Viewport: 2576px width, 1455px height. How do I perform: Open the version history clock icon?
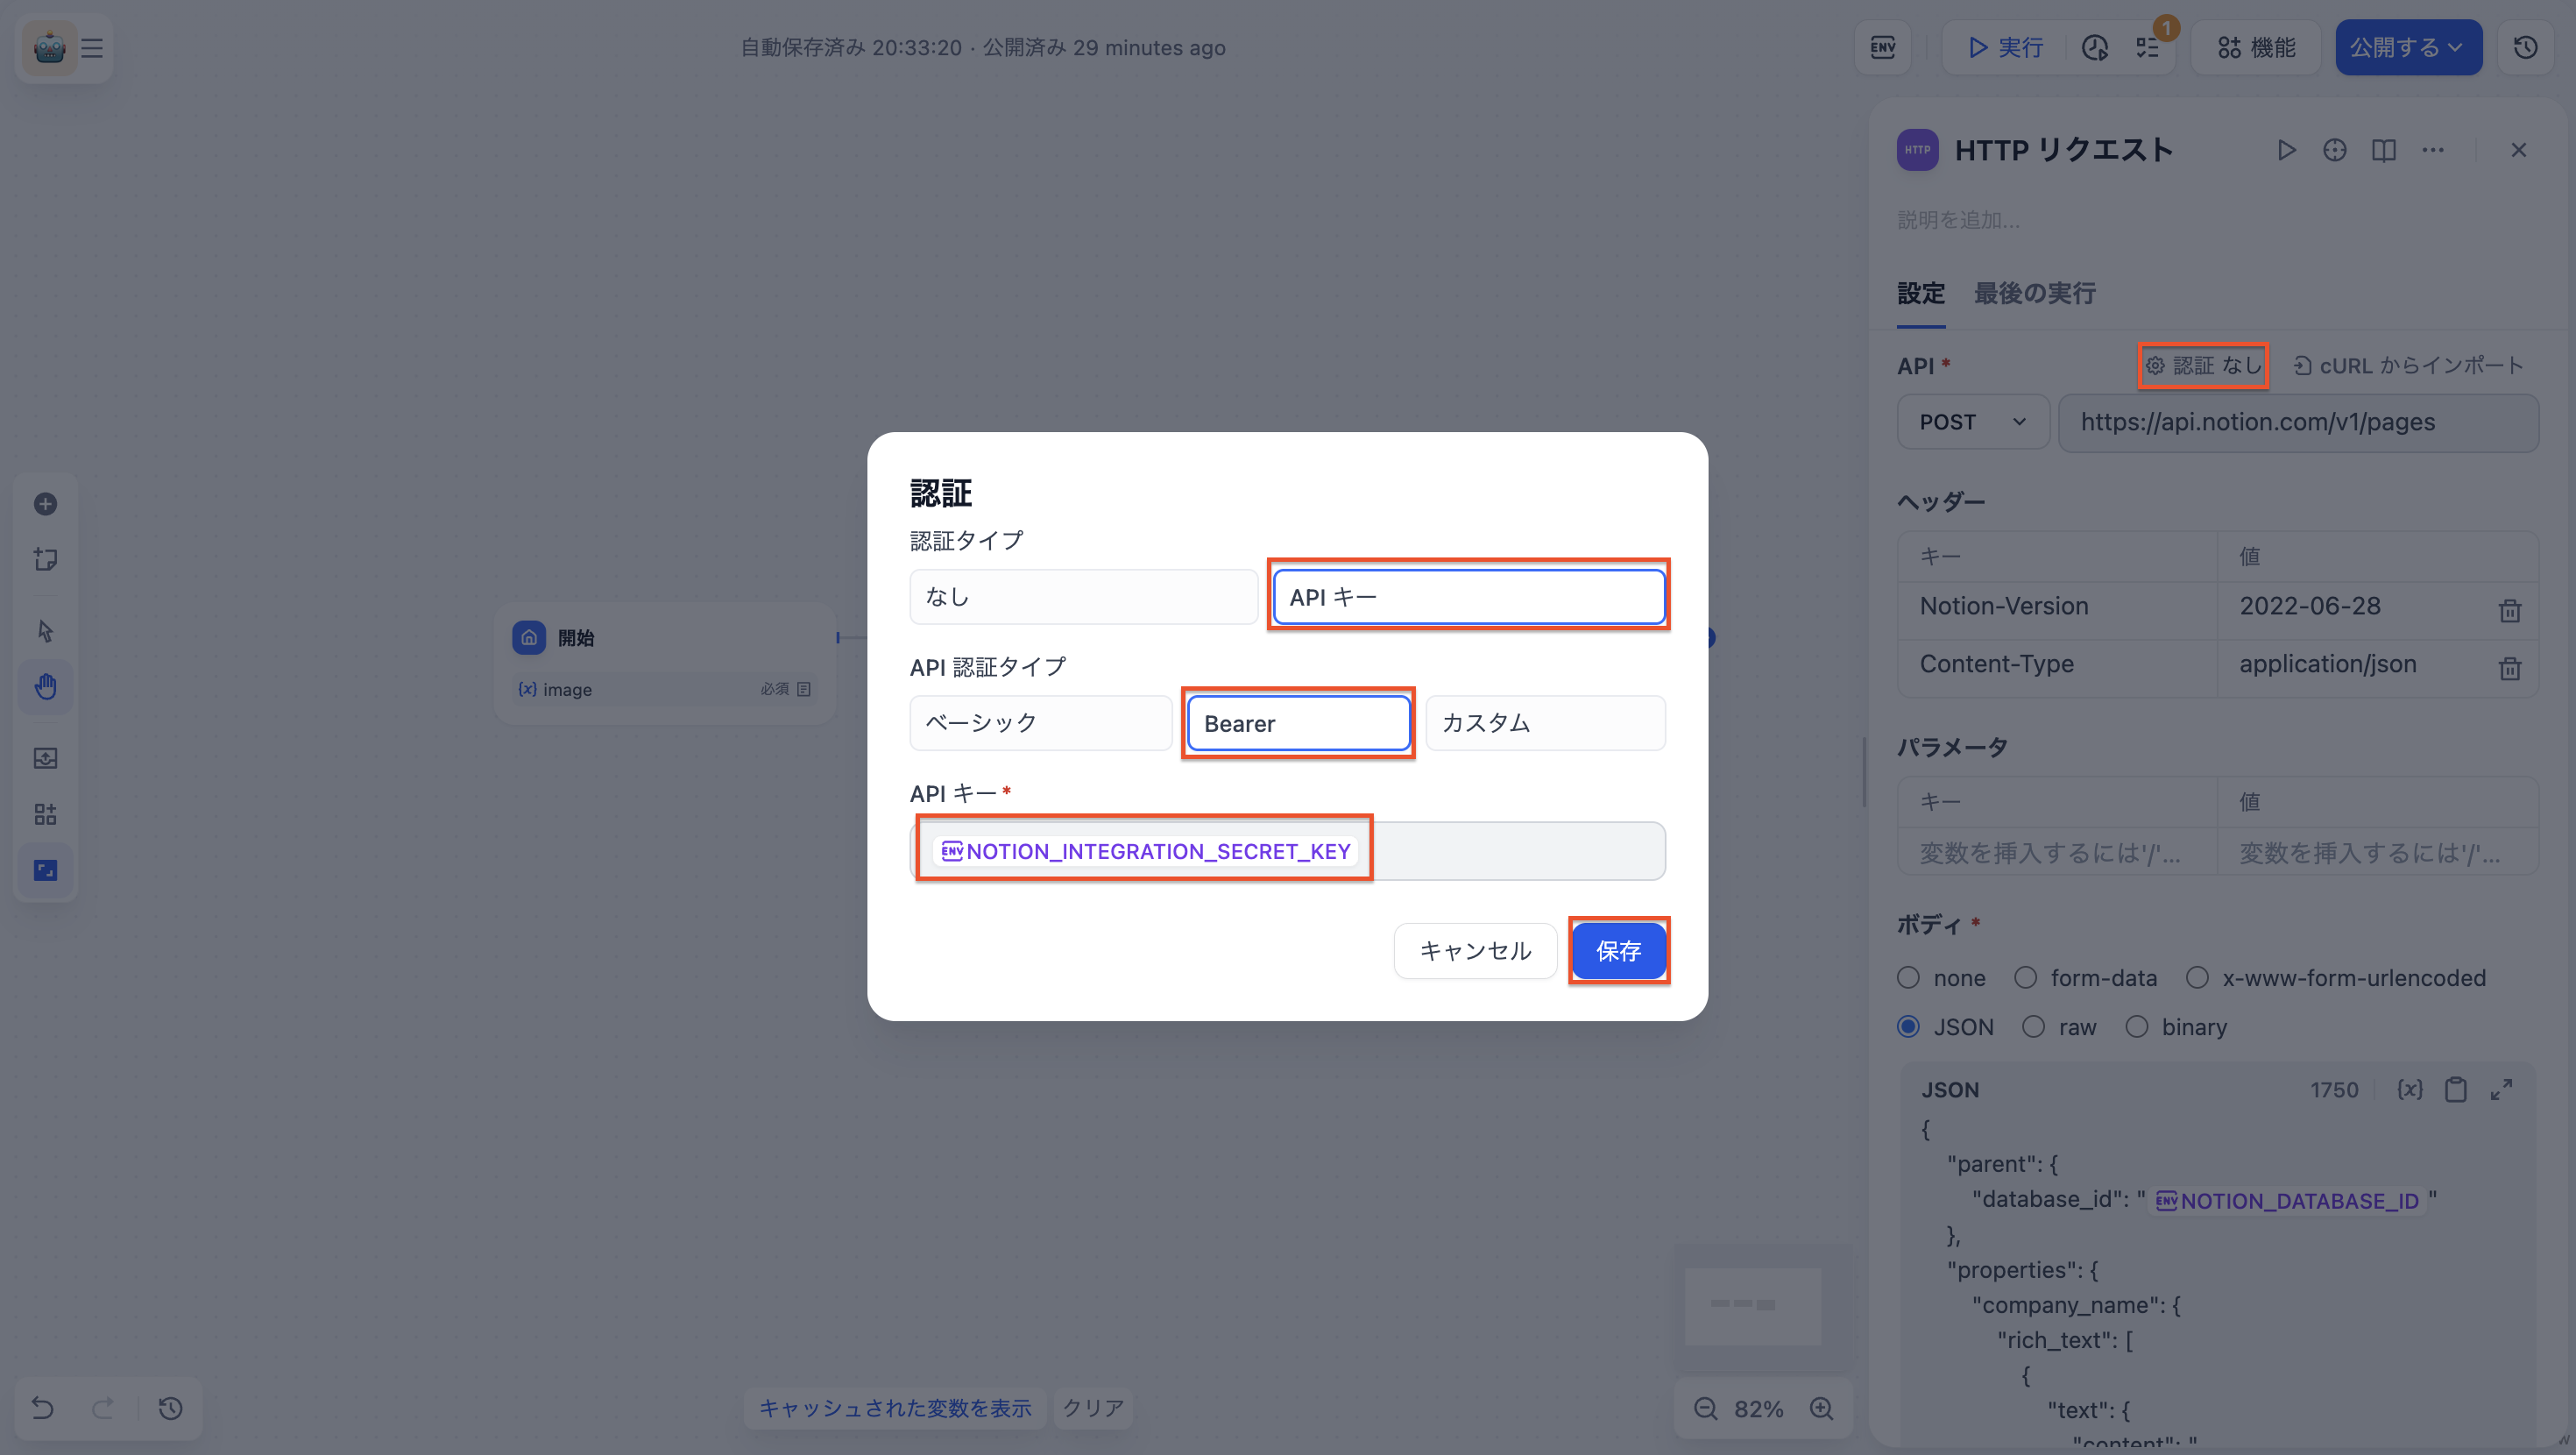point(2525,47)
